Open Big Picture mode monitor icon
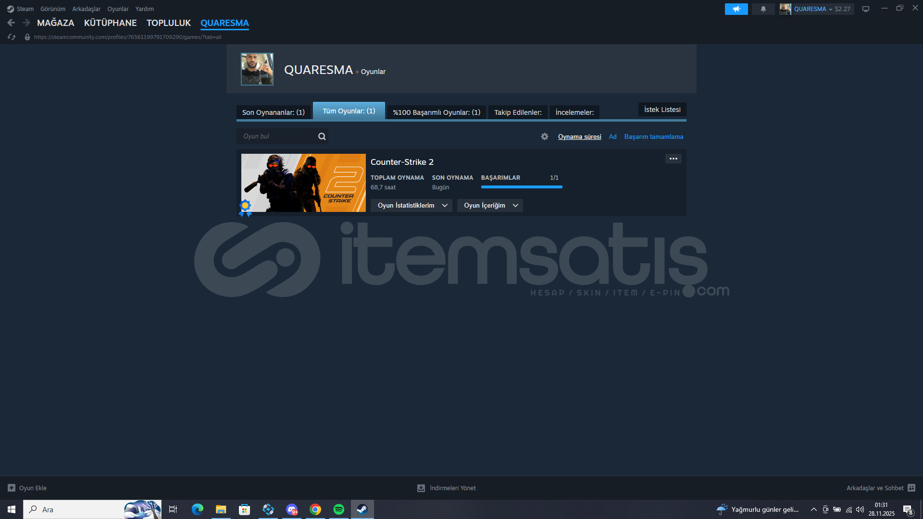The width and height of the screenshot is (923, 519). (x=865, y=9)
